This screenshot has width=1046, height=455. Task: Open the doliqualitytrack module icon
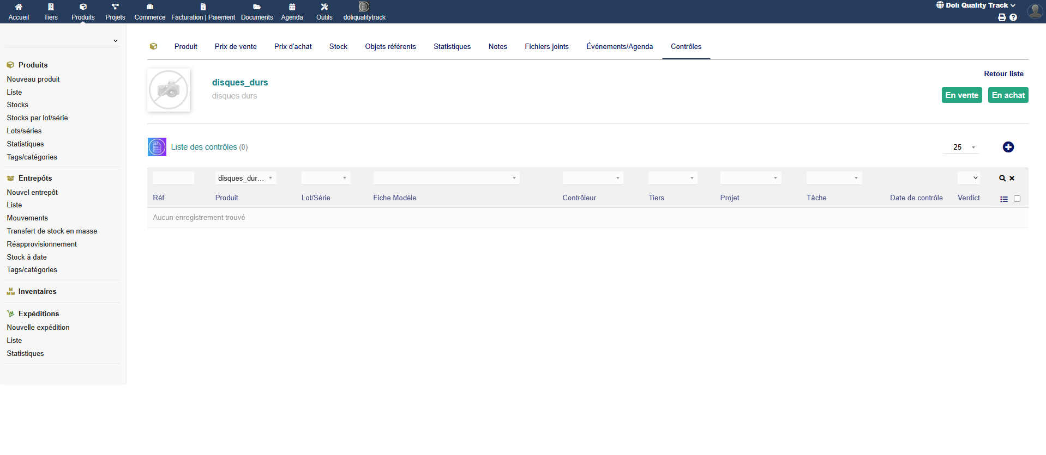tap(364, 7)
